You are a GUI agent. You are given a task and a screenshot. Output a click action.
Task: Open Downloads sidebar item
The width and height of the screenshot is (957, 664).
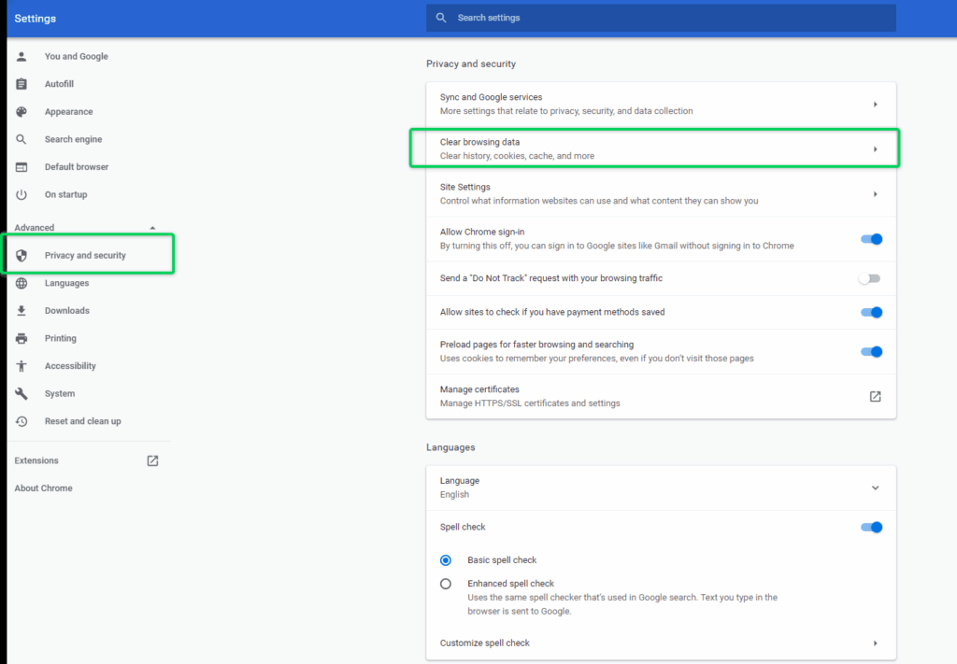[67, 311]
